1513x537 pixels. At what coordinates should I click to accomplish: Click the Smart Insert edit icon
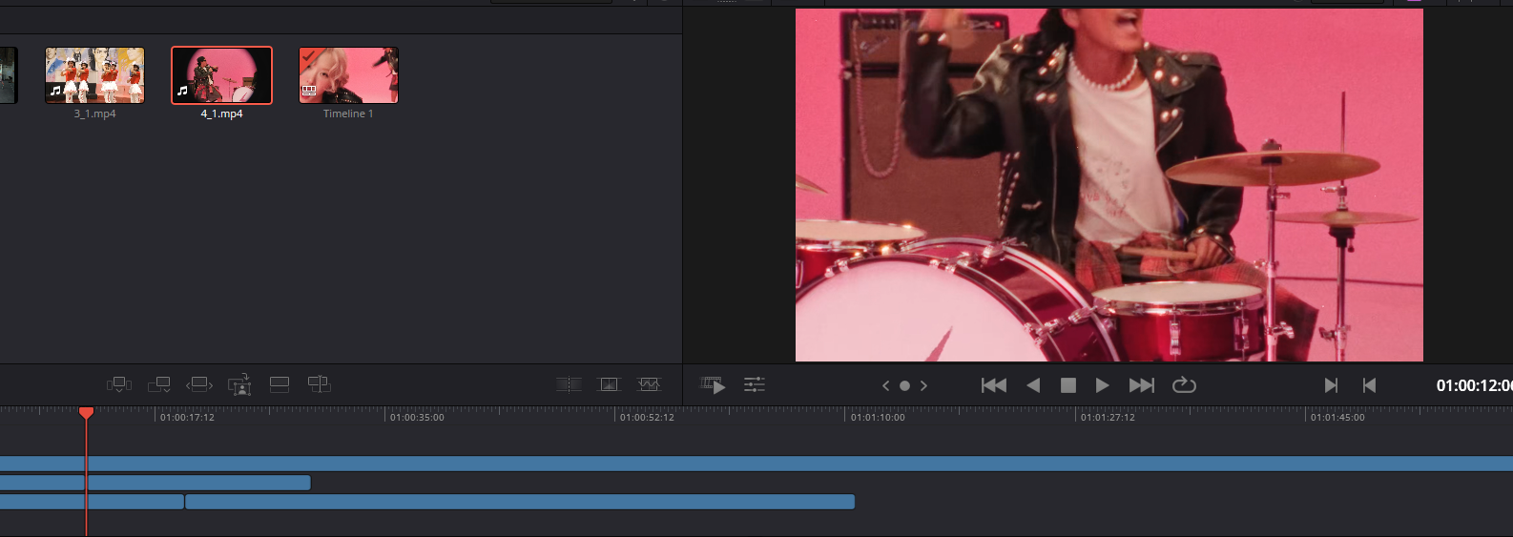tap(119, 384)
